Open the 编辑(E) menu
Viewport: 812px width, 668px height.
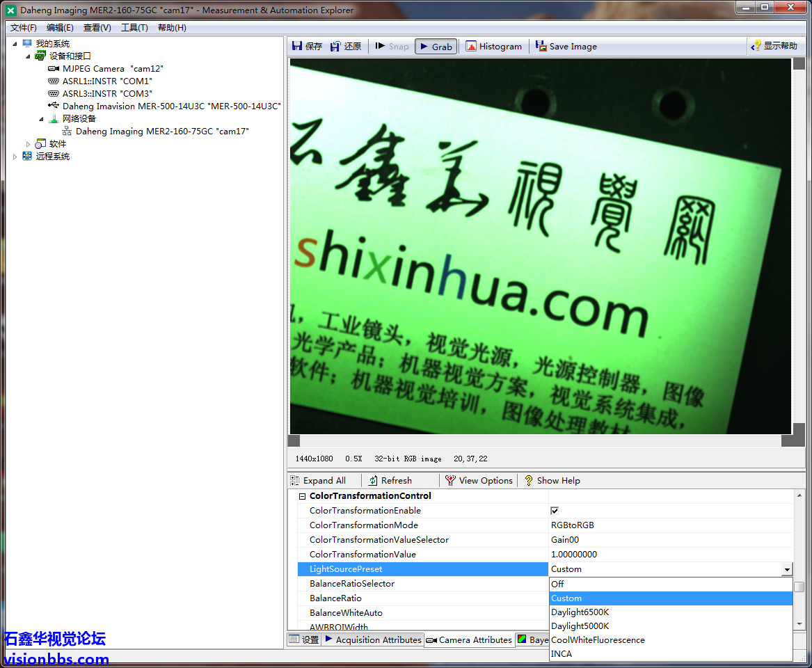[x=60, y=27]
